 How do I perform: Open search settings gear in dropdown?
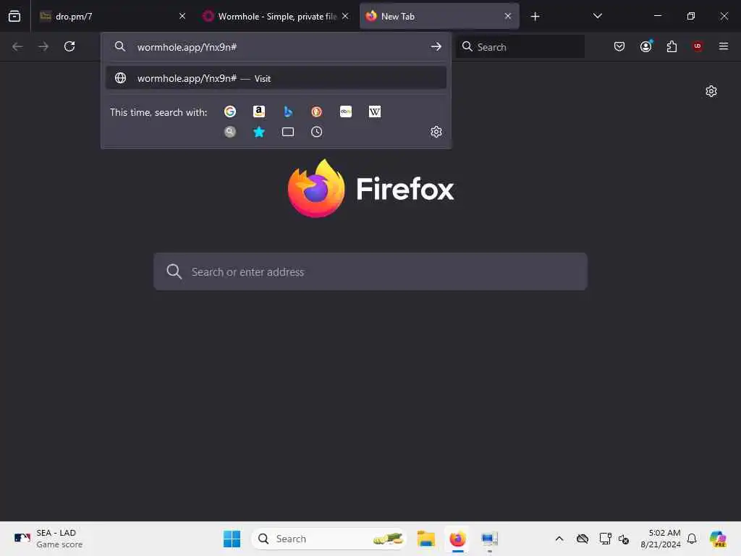(x=436, y=132)
